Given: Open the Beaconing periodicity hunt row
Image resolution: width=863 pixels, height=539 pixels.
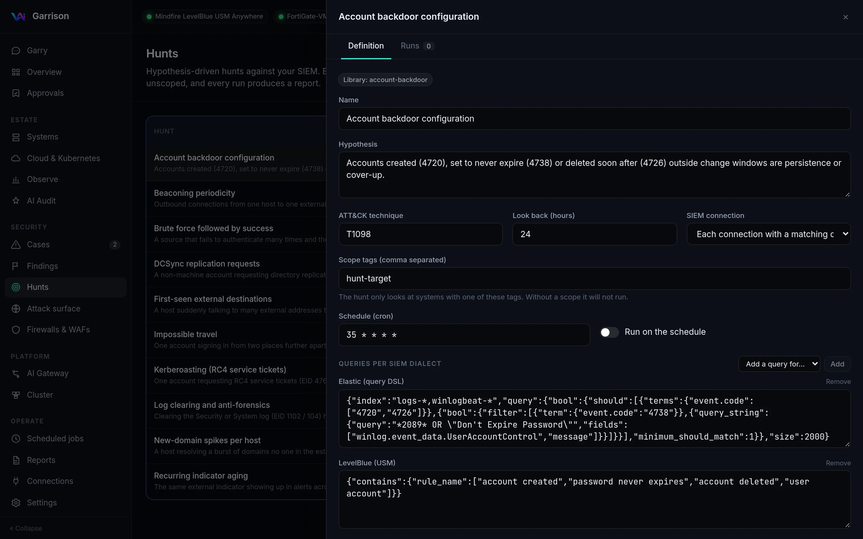Looking at the screenshot, I should 236,199.
